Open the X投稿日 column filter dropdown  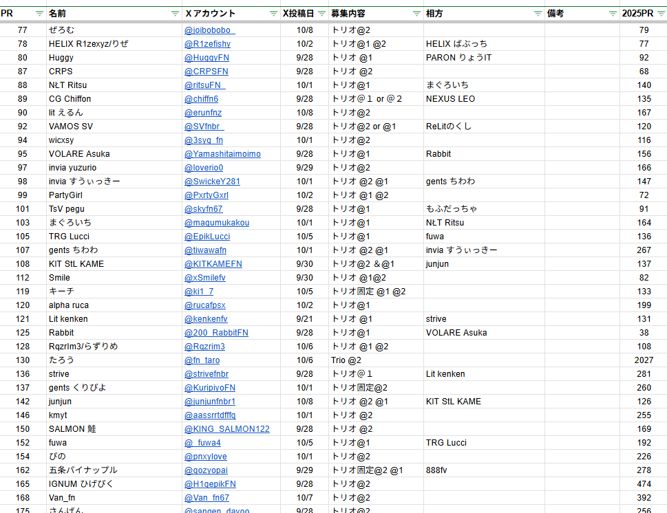tap(321, 14)
